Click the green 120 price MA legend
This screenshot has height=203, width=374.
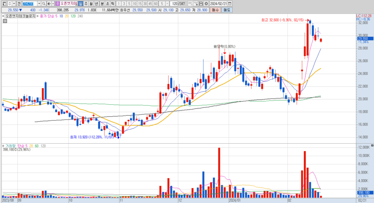(x=73, y=16)
